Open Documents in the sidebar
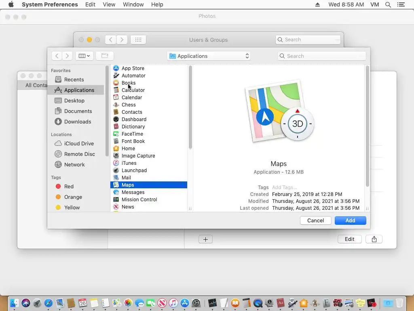This screenshot has width=414, height=311. coord(76,111)
